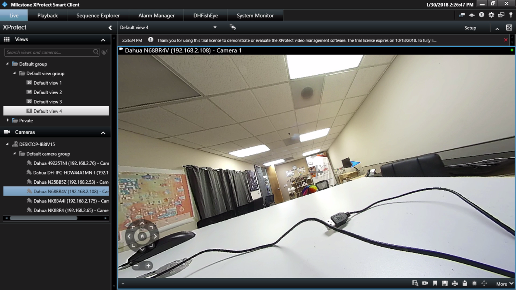Dismiss the trial license notification
The width and height of the screenshot is (516, 290).
(x=506, y=40)
